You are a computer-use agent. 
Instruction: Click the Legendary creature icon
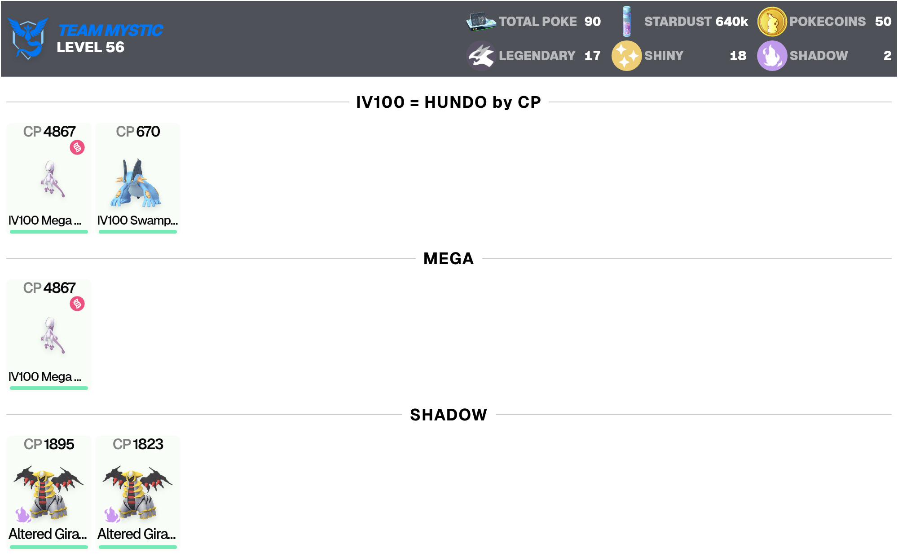tap(481, 56)
